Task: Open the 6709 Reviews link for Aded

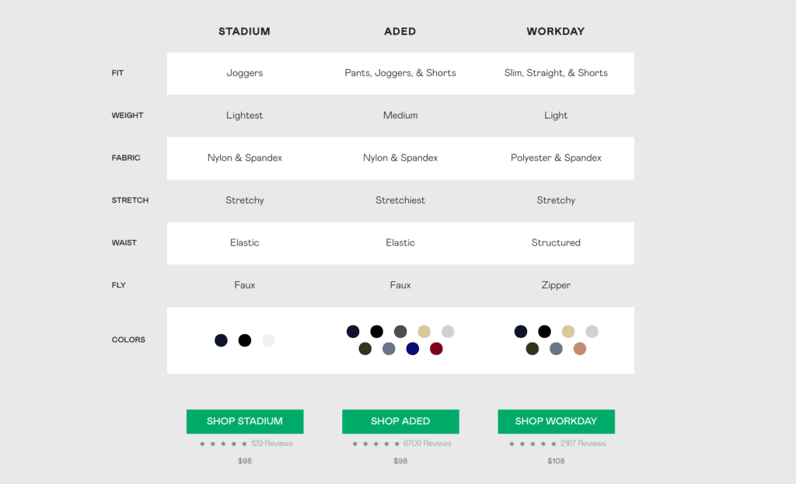Action: [x=428, y=444]
